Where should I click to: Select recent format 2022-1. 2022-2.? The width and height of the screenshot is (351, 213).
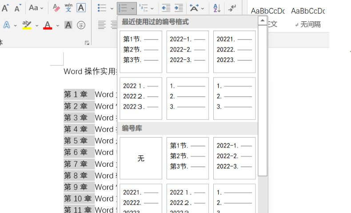(187, 52)
